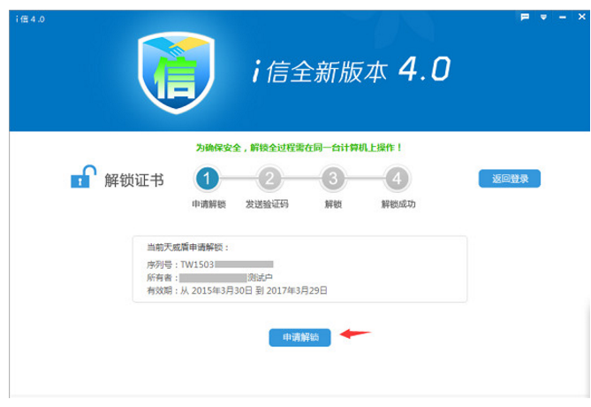The width and height of the screenshot is (591, 407).
Task: Click the 申请解锁 button
Action: tap(299, 337)
